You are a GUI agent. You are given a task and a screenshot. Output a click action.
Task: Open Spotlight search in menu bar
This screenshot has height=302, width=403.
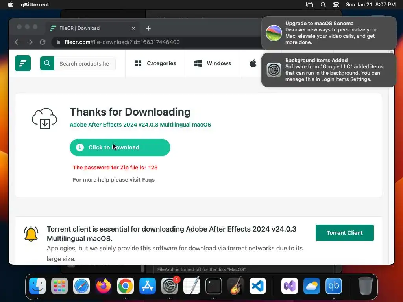click(323, 5)
